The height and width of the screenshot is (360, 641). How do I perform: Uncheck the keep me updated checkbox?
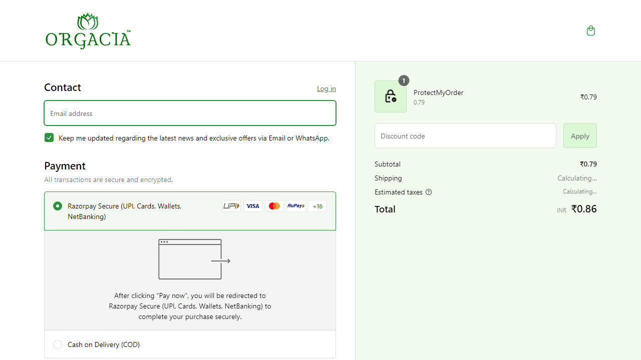coord(49,137)
